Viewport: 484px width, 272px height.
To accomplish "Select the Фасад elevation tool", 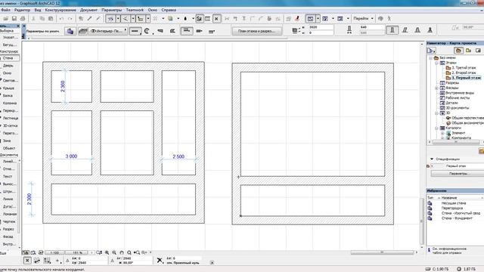I will pos(9,236).
